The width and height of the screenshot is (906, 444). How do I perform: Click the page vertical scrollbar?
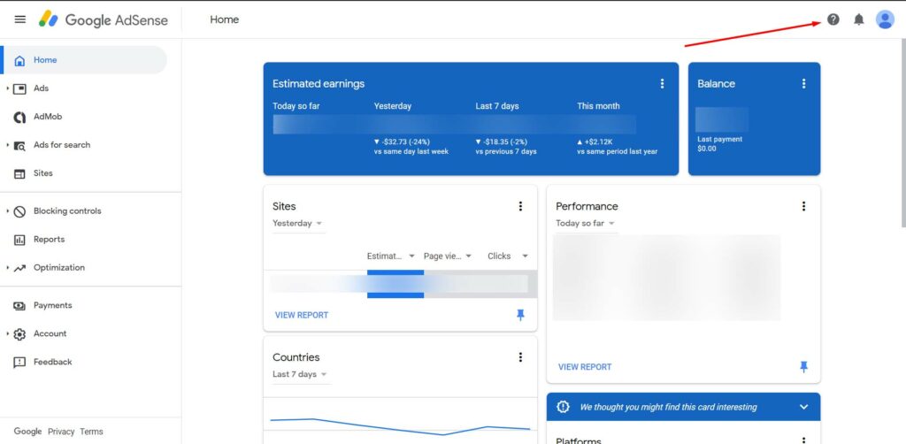(903, 133)
